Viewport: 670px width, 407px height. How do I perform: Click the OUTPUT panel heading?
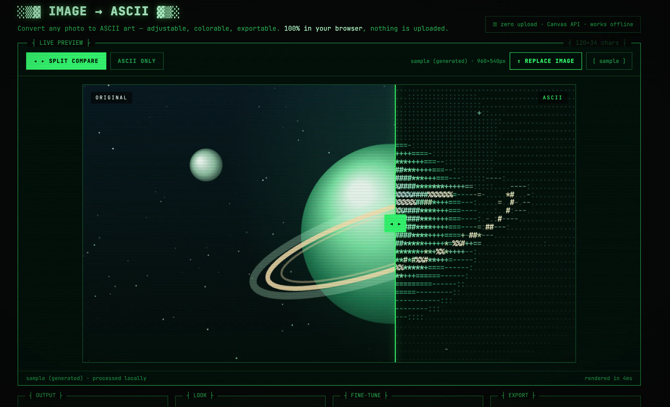tap(46, 395)
